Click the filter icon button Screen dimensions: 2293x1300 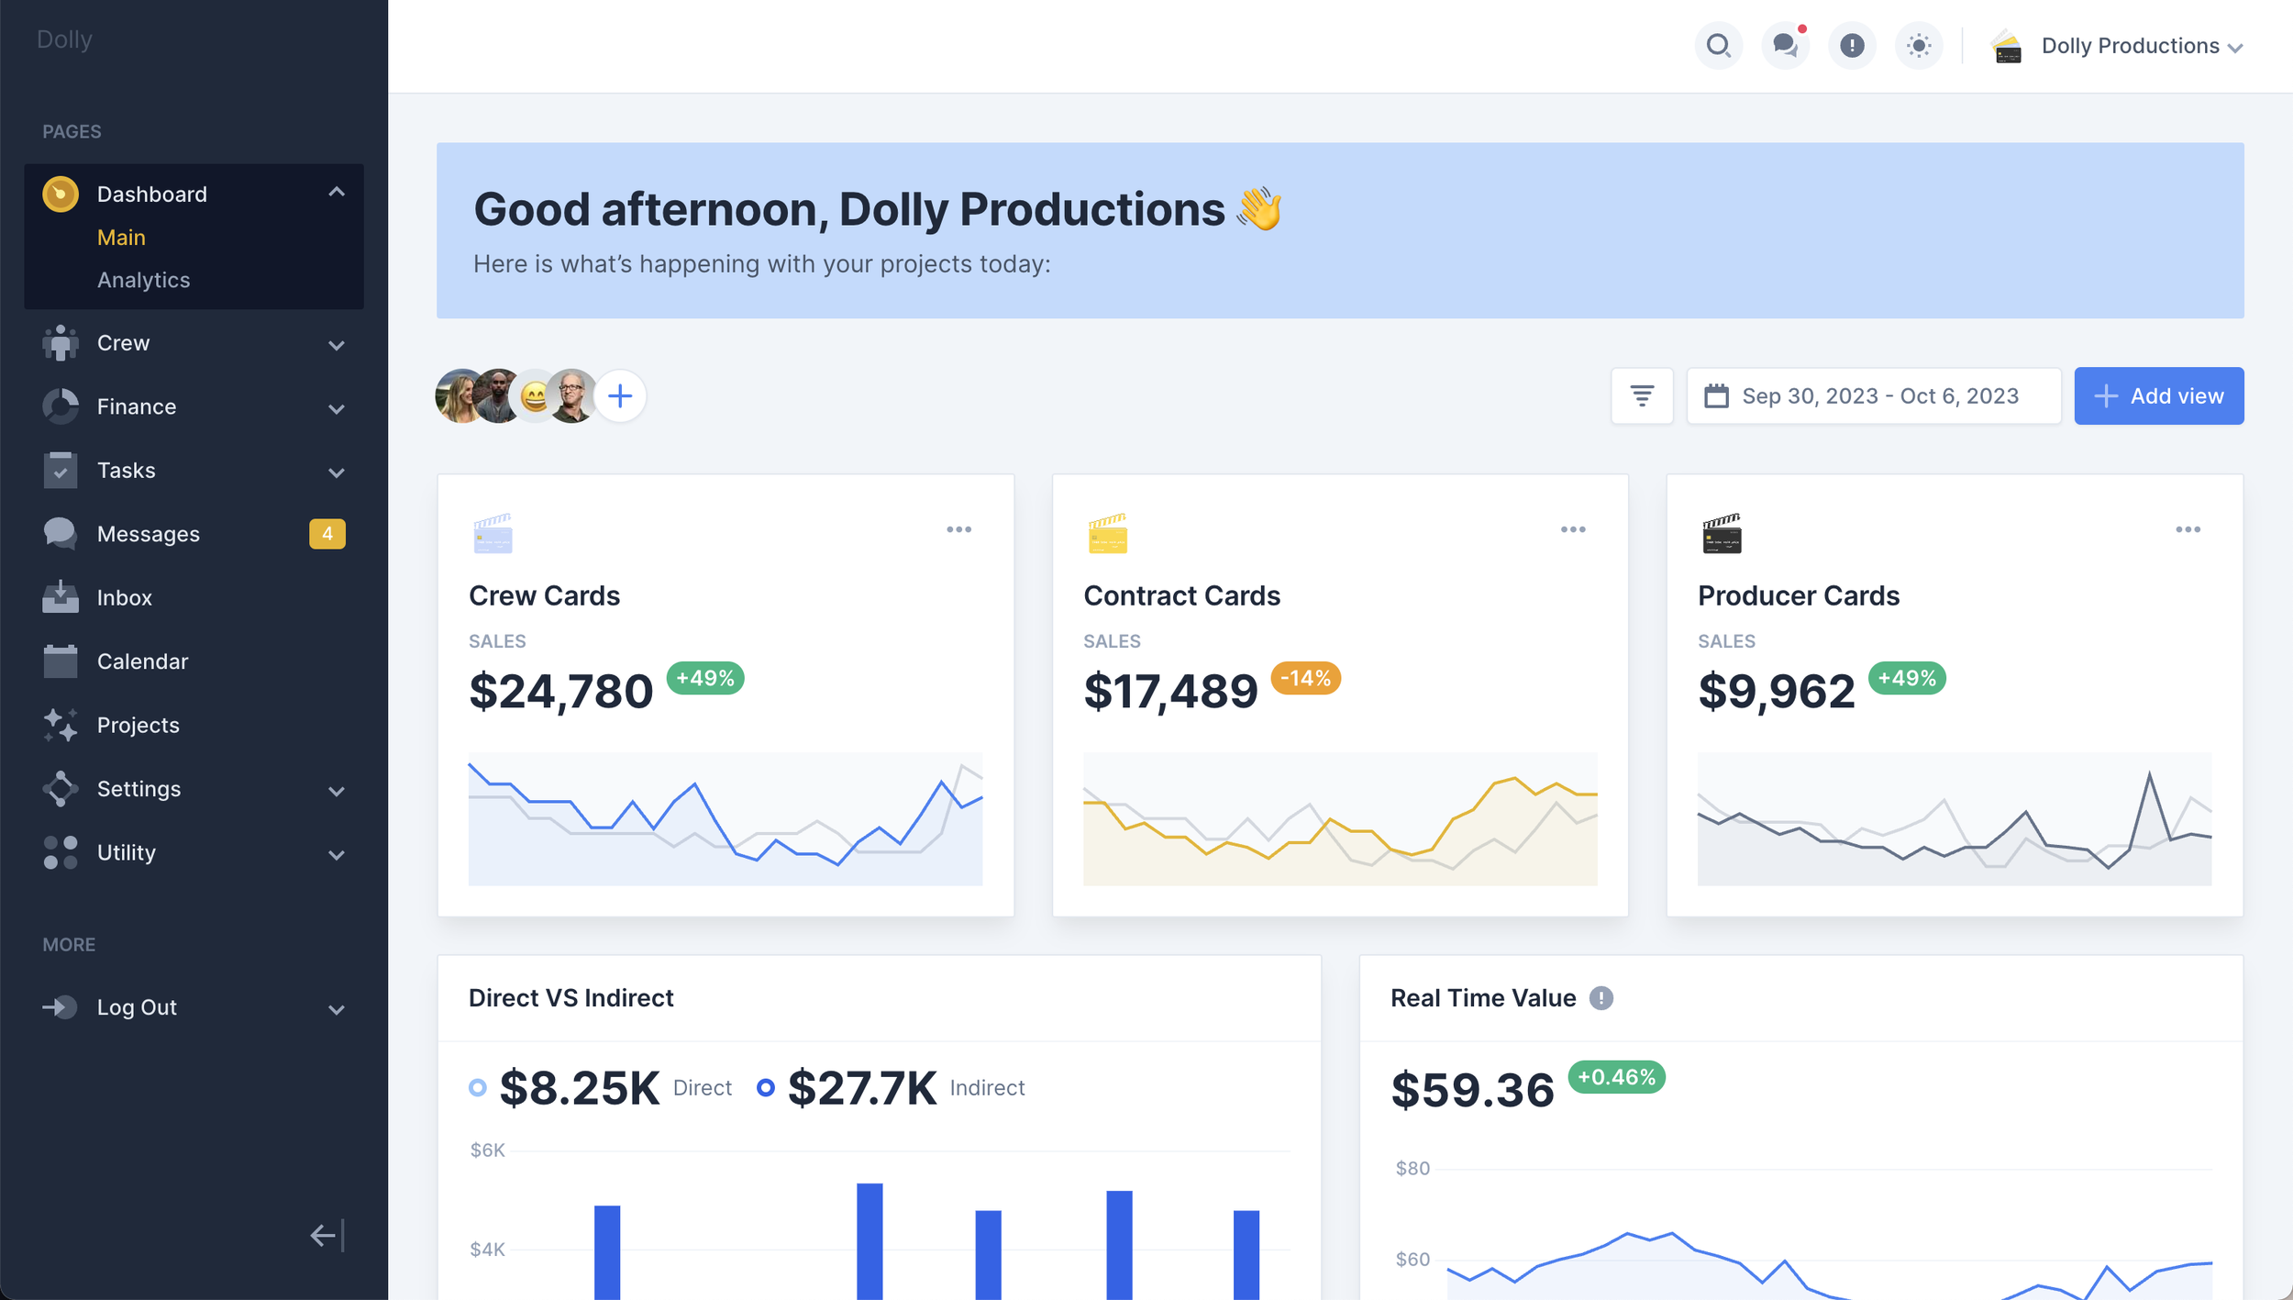[x=1642, y=396]
